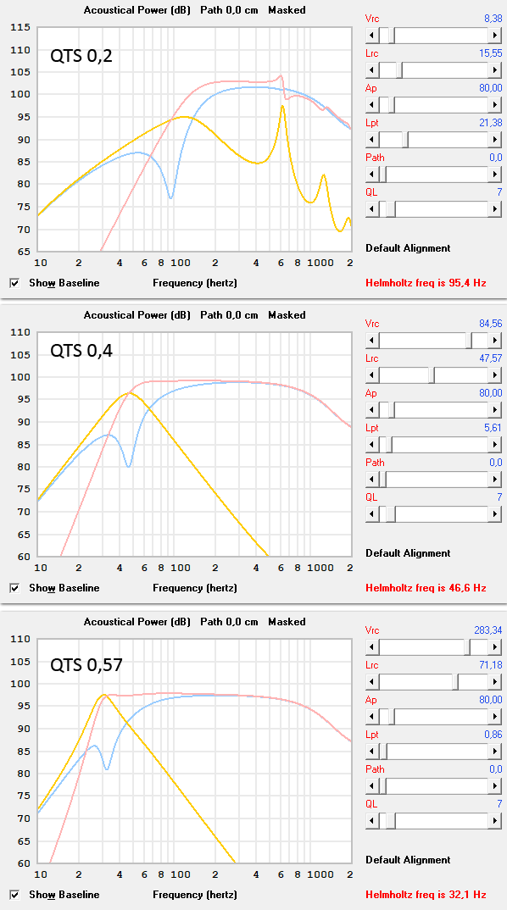Increase Path with right arrow in QTS 0,57 panel
Viewport: 507px width, 910px height.
point(495,785)
